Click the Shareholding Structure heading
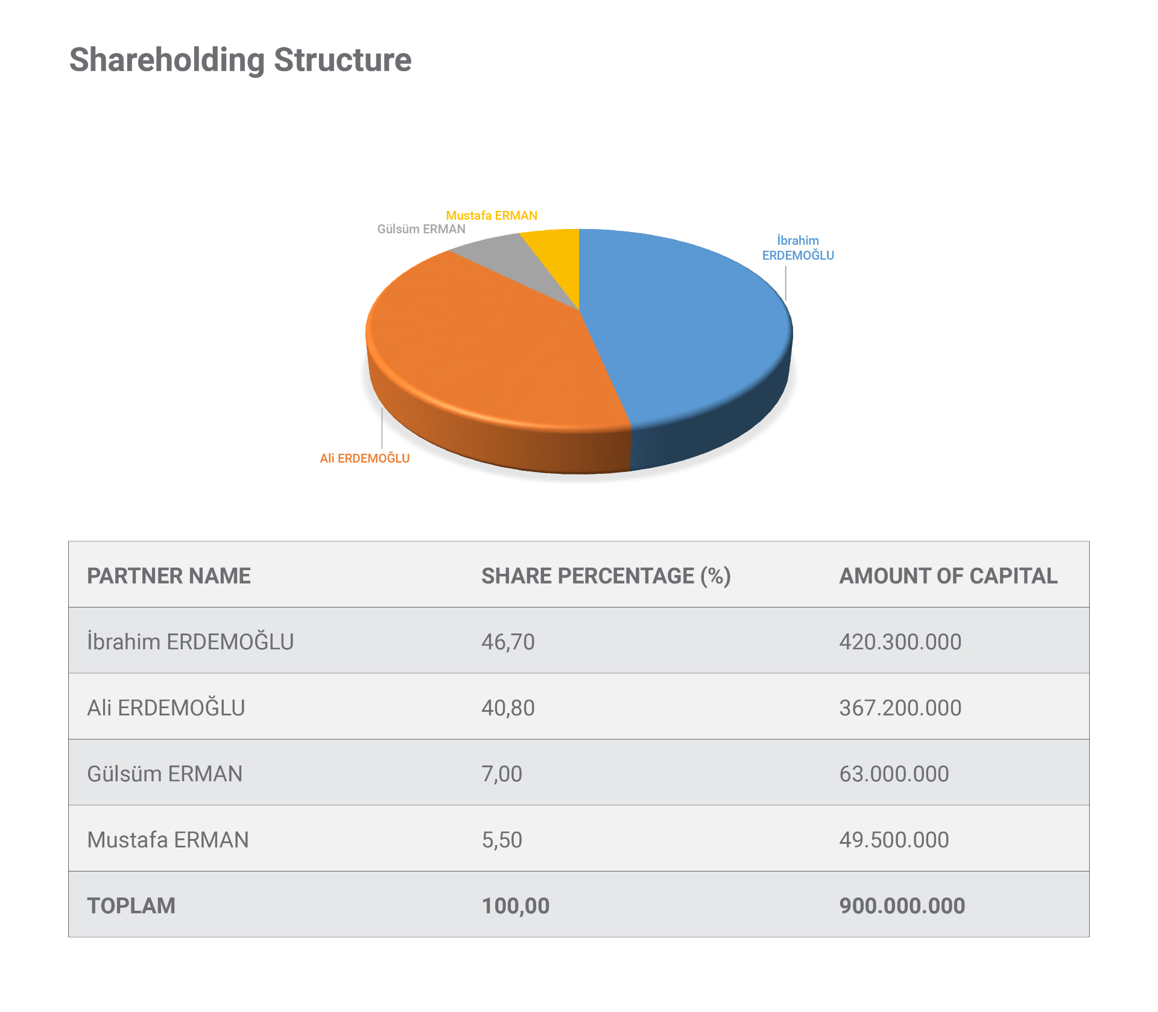This screenshot has width=1158, height=1012. coord(240,60)
